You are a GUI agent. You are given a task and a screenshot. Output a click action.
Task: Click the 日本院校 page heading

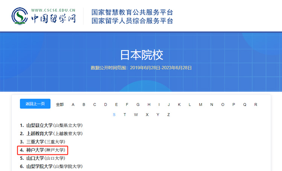tap(141, 55)
